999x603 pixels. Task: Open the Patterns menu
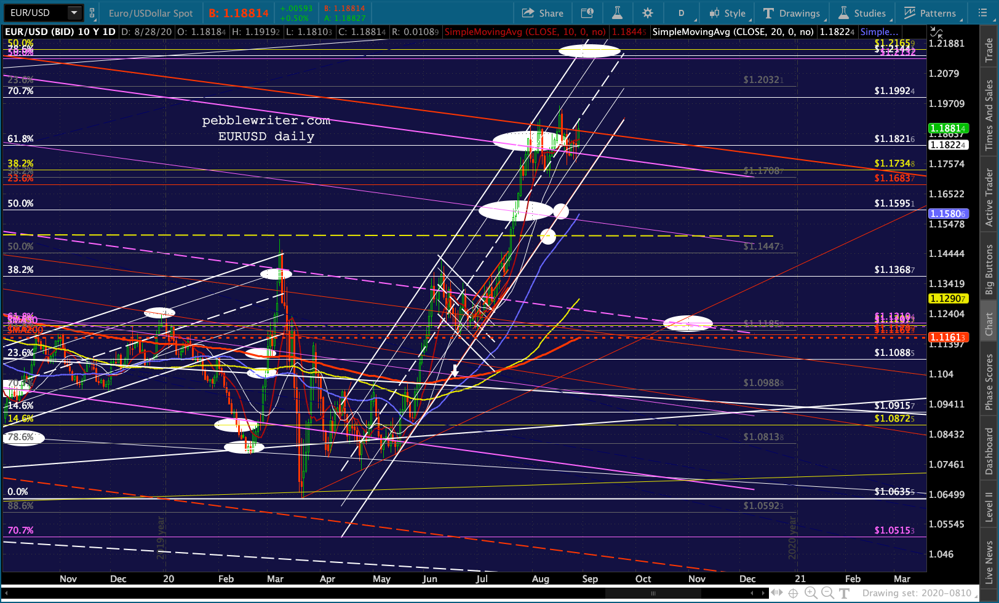pyautogui.click(x=930, y=13)
